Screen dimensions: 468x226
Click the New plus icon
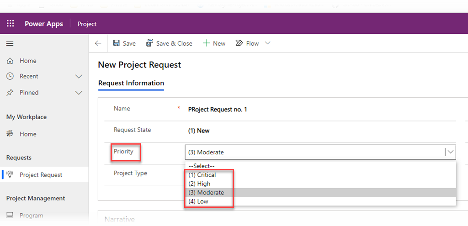coord(206,43)
